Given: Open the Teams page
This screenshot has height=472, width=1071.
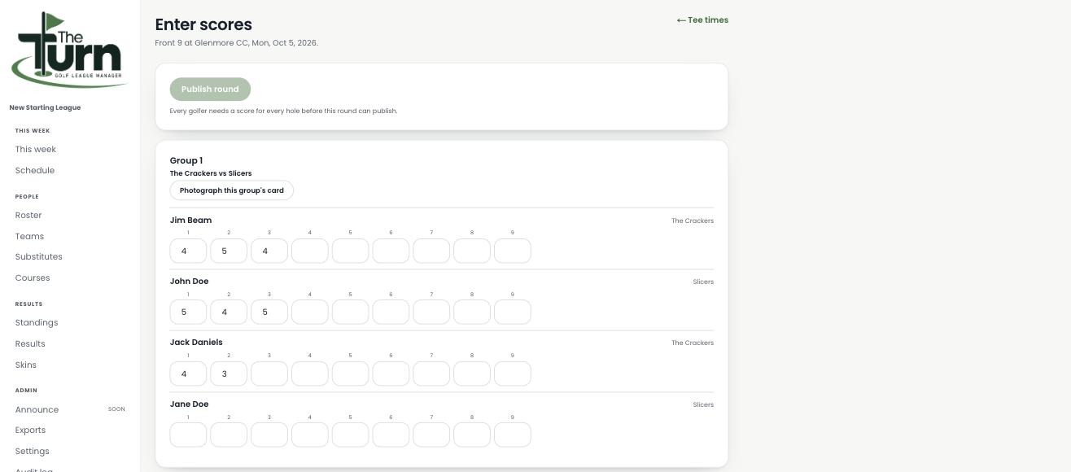Looking at the screenshot, I should (x=29, y=236).
